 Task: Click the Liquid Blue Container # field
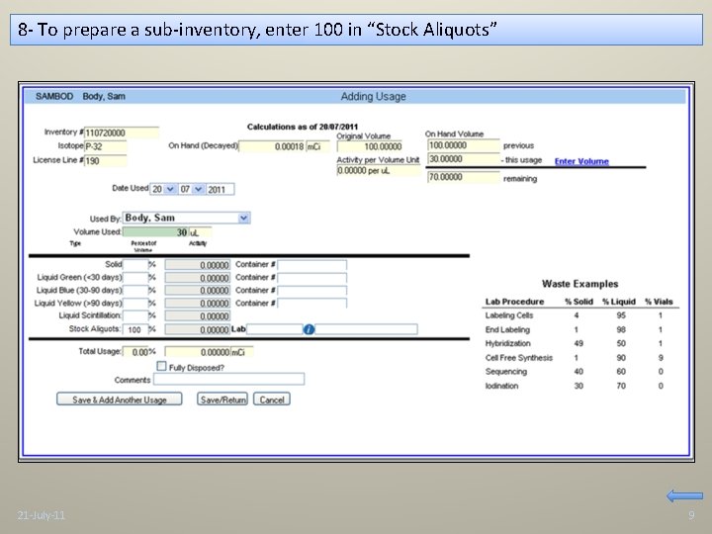(311, 290)
